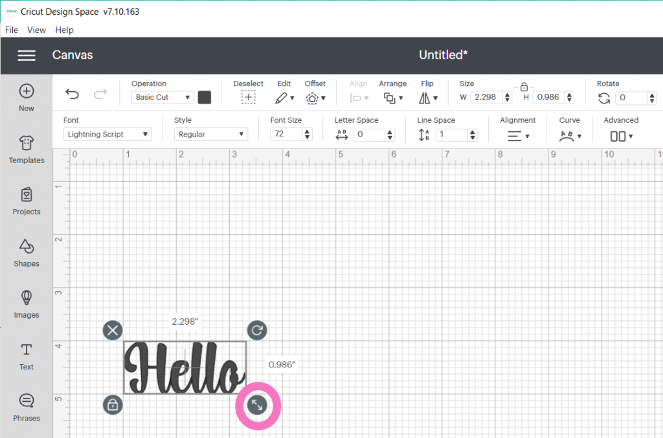The width and height of the screenshot is (663, 438).
Task: Adjust the Rotate stepper arrows
Action: pyautogui.click(x=652, y=98)
